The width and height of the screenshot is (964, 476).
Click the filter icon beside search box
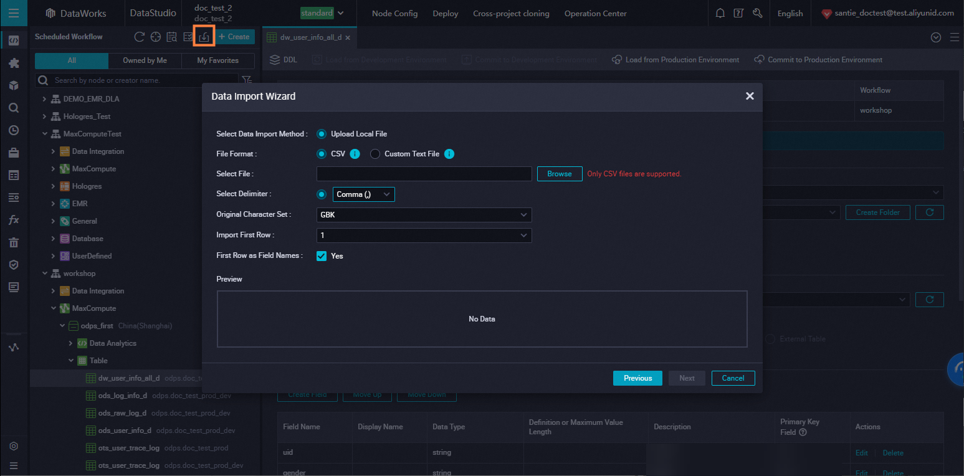[247, 80]
